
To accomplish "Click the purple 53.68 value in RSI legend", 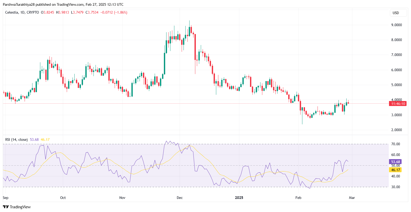I will tap(34, 140).
